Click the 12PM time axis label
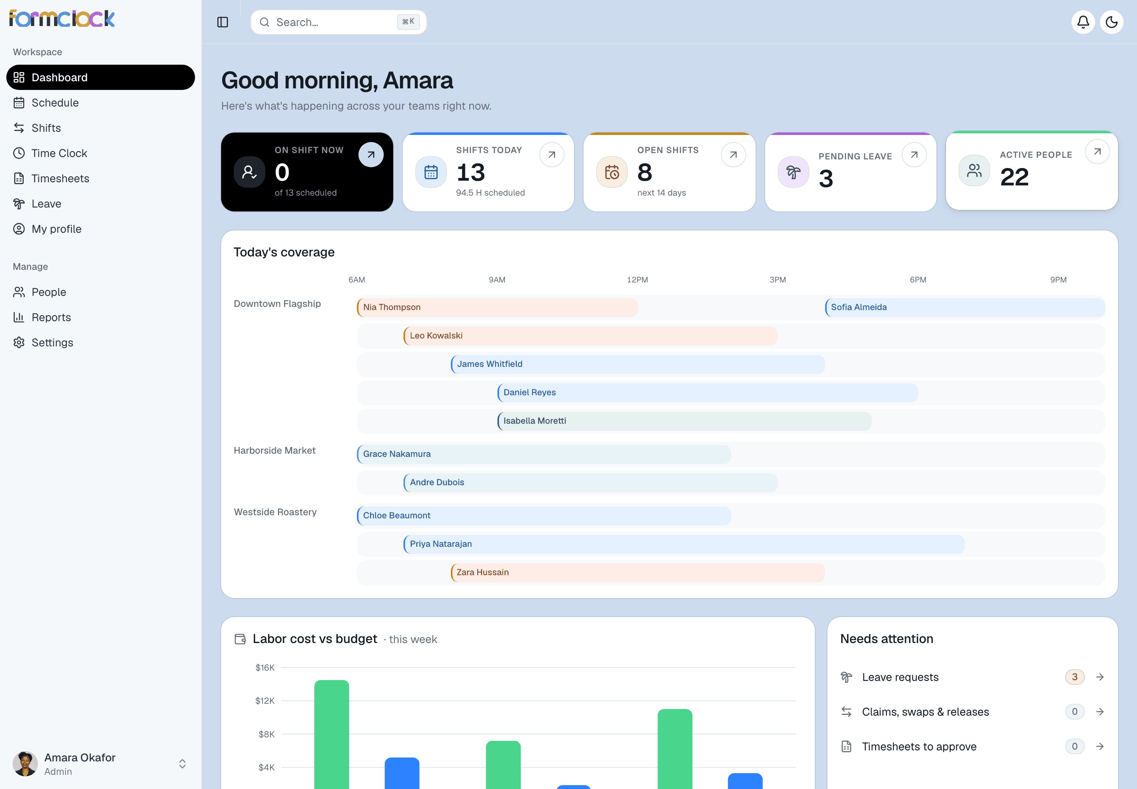This screenshot has width=1137, height=789. pos(637,280)
